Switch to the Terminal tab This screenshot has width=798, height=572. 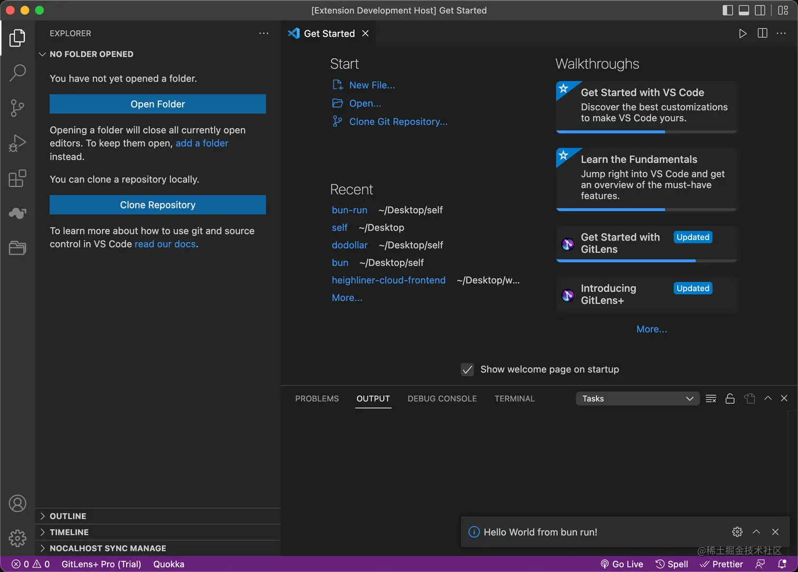click(515, 398)
